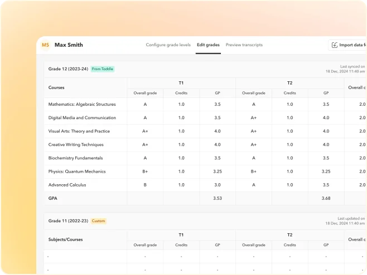The image size is (367, 275).
Task: Click T1 credits cell for Advanced Calculus
Action: [x=181, y=185]
